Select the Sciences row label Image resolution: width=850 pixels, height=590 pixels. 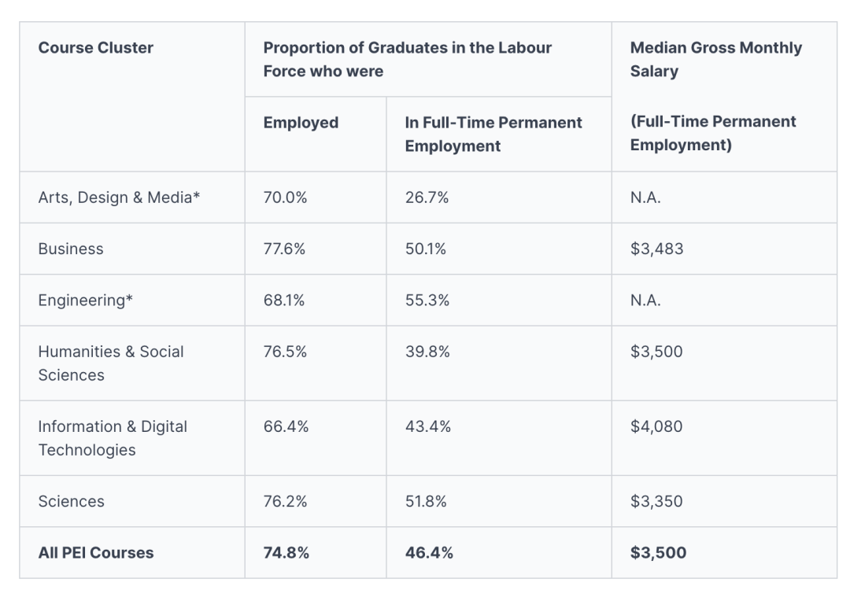[71, 501]
